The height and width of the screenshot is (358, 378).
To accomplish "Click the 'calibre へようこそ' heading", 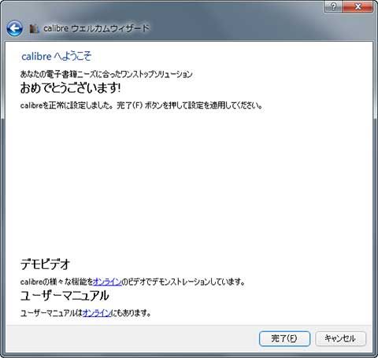I will tap(57, 56).
